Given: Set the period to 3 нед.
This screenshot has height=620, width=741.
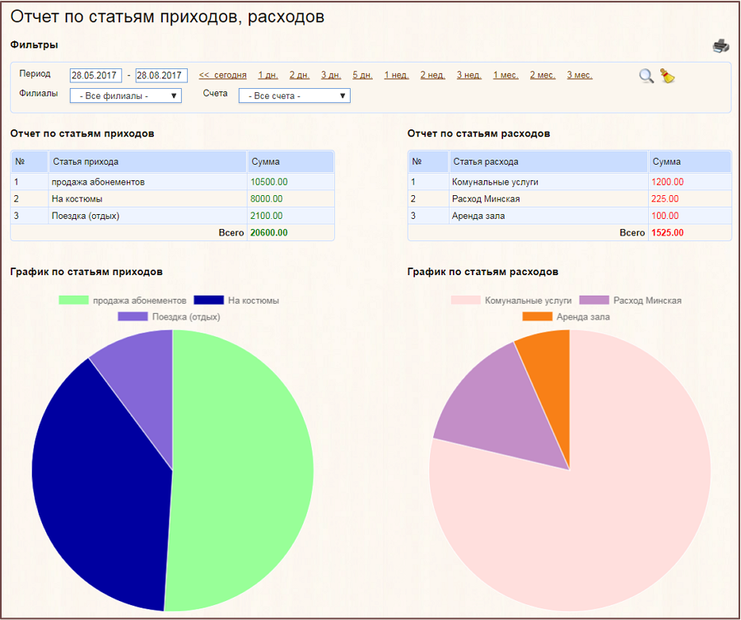Looking at the screenshot, I should pyautogui.click(x=469, y=75).
